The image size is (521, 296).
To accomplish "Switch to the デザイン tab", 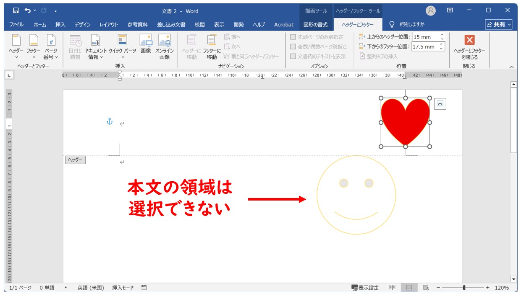I will [x=83, y=24].
